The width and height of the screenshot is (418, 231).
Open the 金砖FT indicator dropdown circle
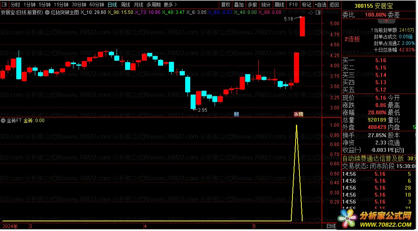[3, 121]
